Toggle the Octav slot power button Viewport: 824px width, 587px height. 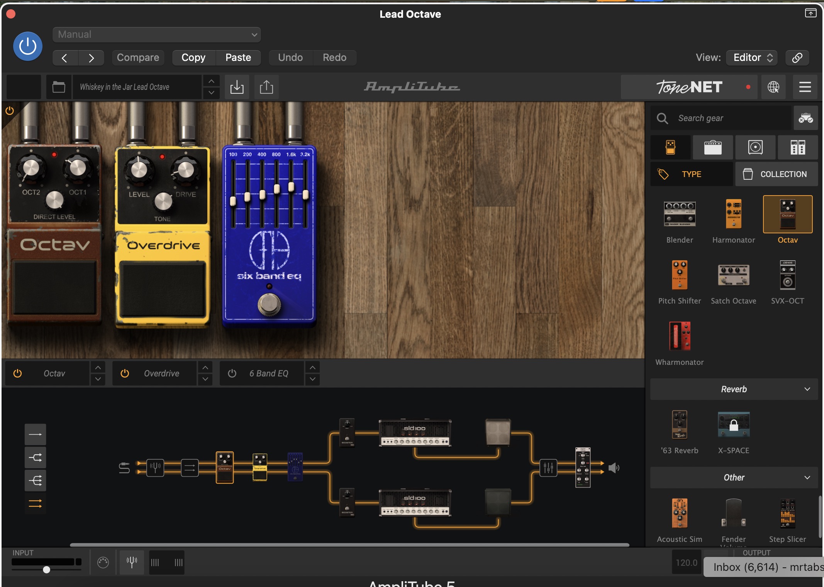pos(17,373)
